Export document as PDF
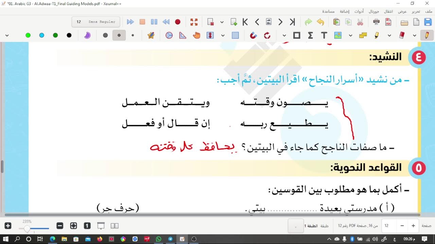Viewport: 435px width, 244px height. pyautogui.click(x=388, y=22)
